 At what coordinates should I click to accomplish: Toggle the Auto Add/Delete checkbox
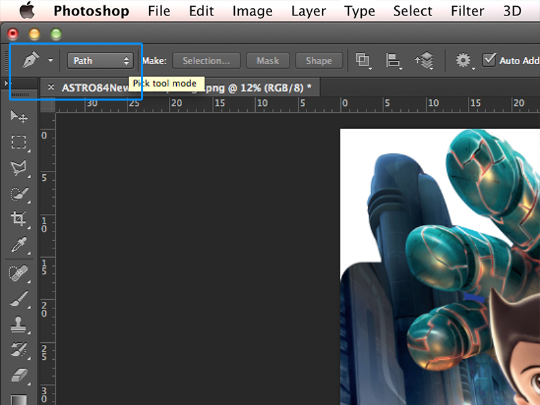[489, 60]
